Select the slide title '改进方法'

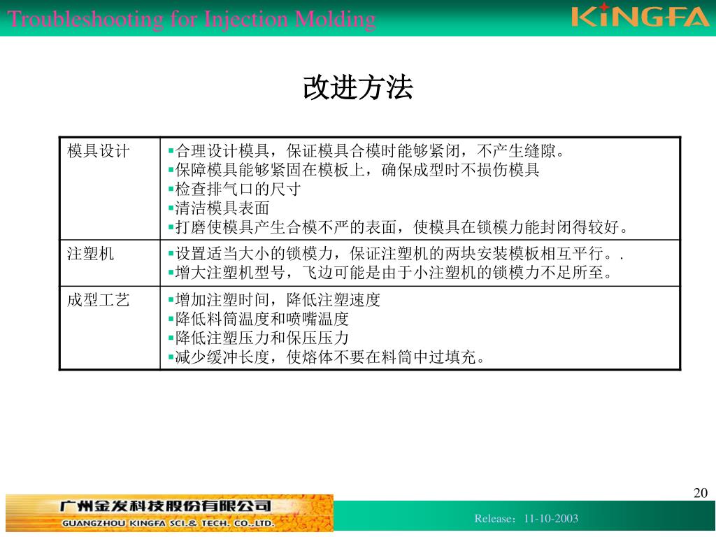[358, 87]
